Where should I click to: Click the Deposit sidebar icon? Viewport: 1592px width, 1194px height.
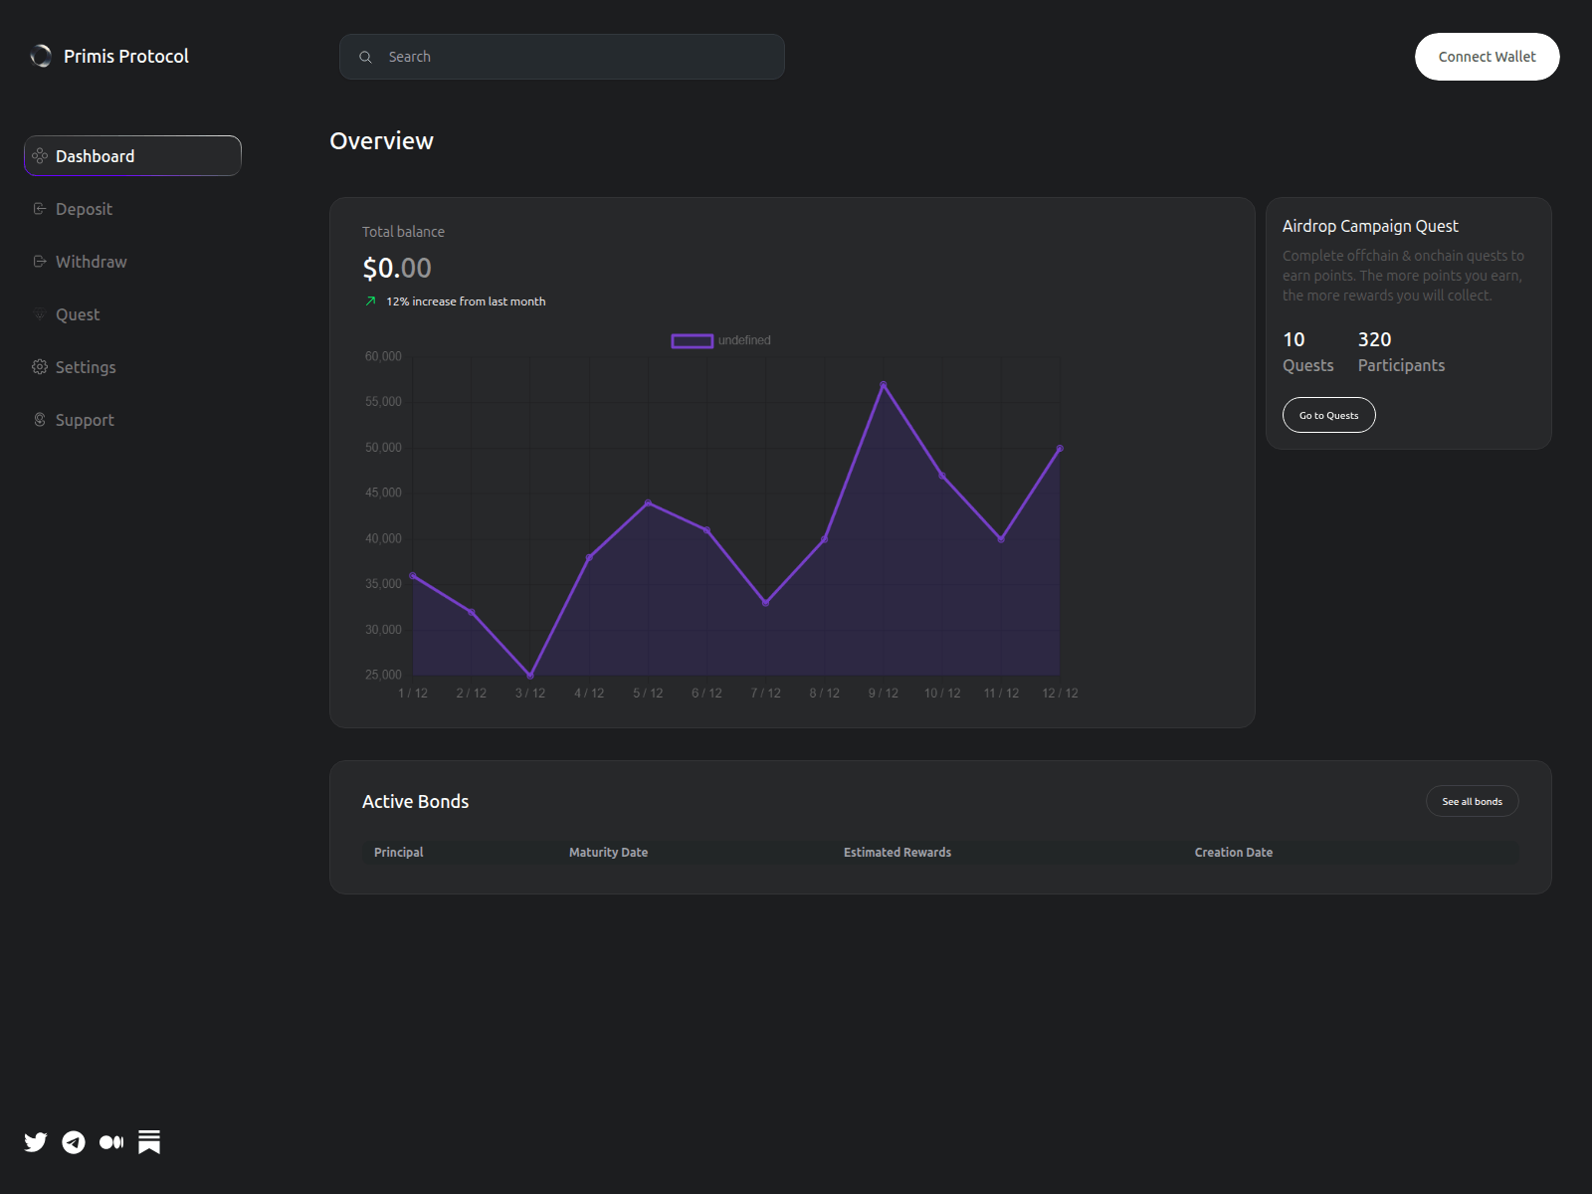click(40, 209)
